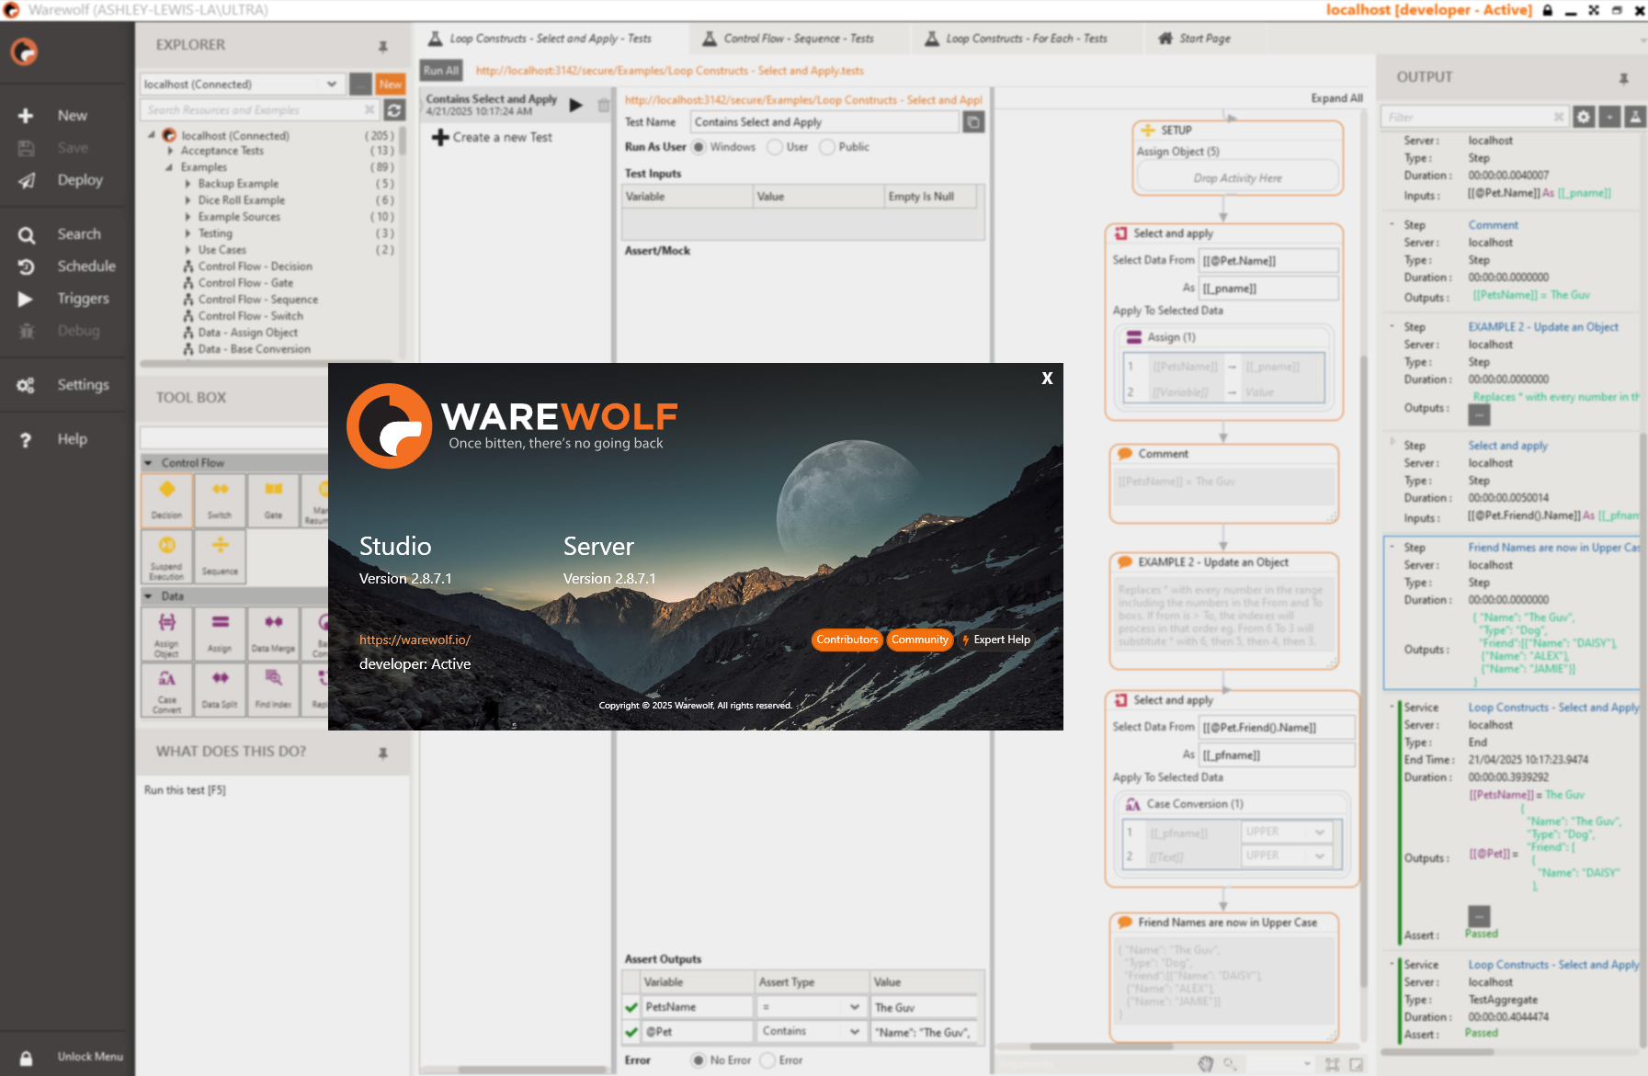
Task: Run the Contains Select and Apply test
Action: click(576, 105)
